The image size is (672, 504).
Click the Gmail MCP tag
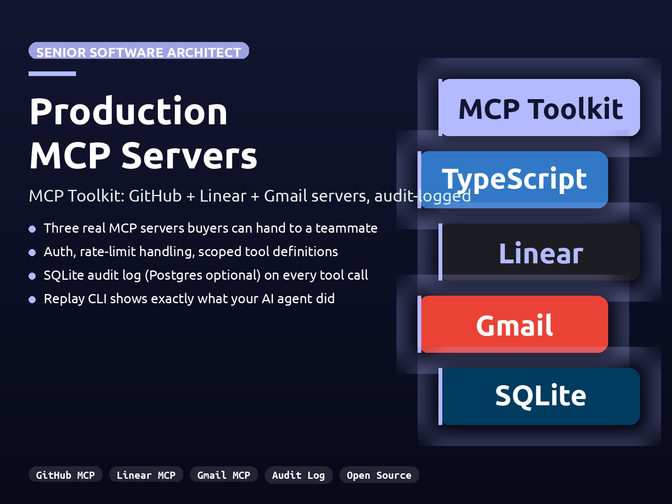click(x=224, y=475)
